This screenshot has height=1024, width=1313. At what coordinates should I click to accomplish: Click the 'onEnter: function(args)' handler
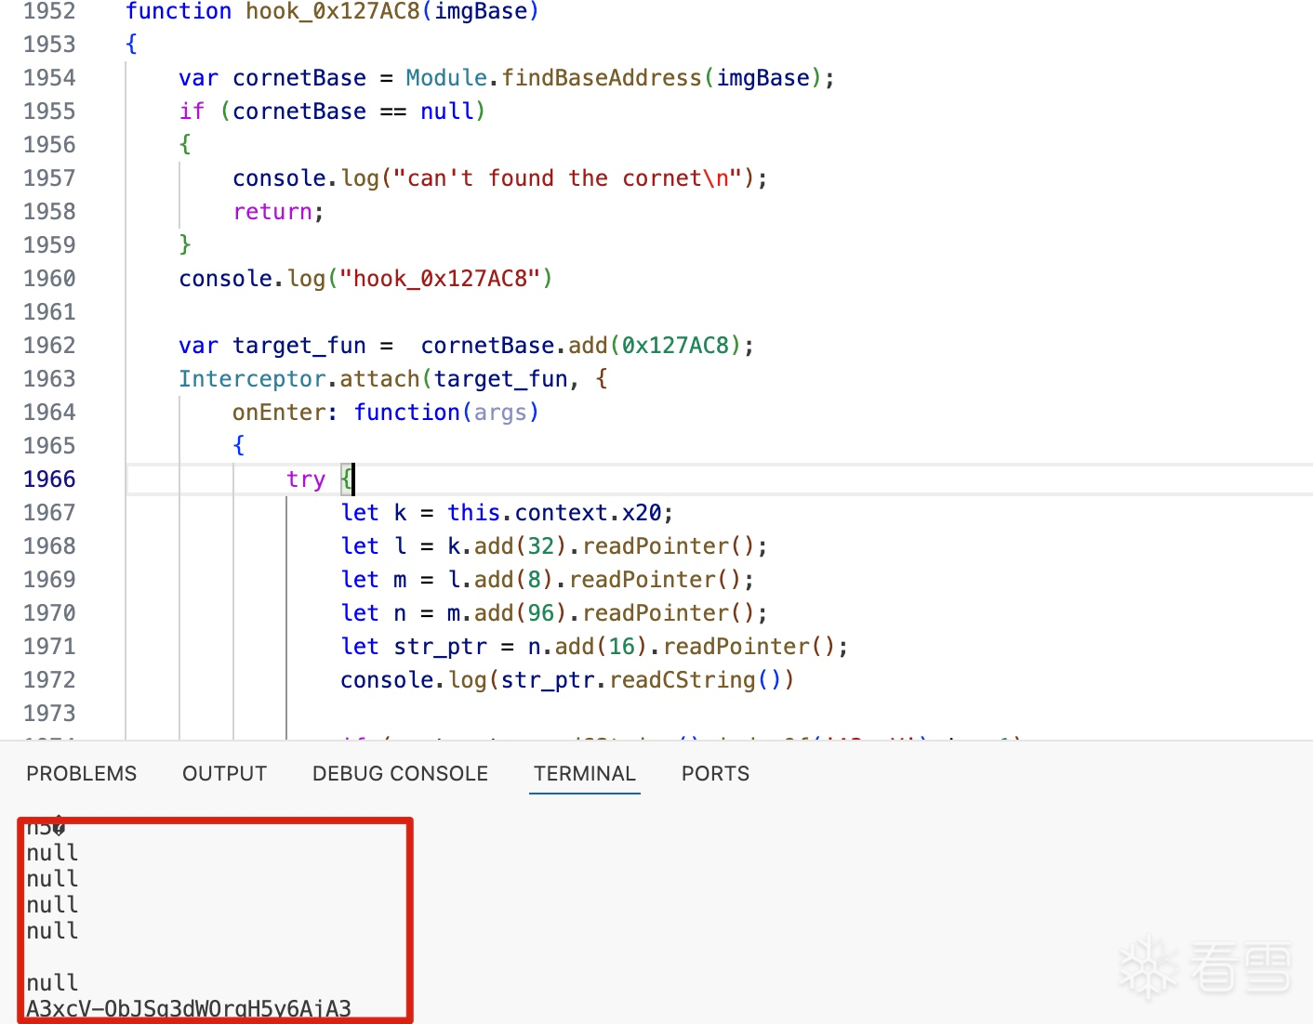pos(386,413)
